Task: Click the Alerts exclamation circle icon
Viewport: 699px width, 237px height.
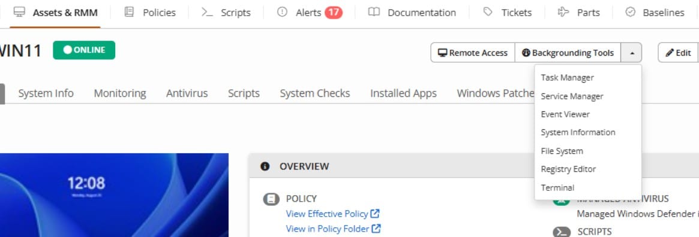Action: point(282,12)
